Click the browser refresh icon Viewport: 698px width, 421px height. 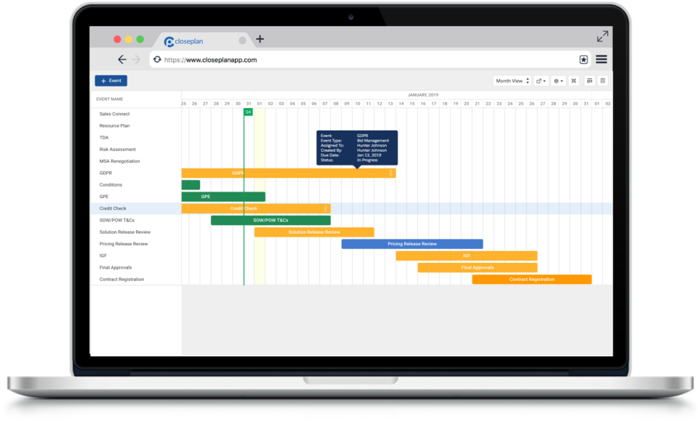click(x=157, y=59)
